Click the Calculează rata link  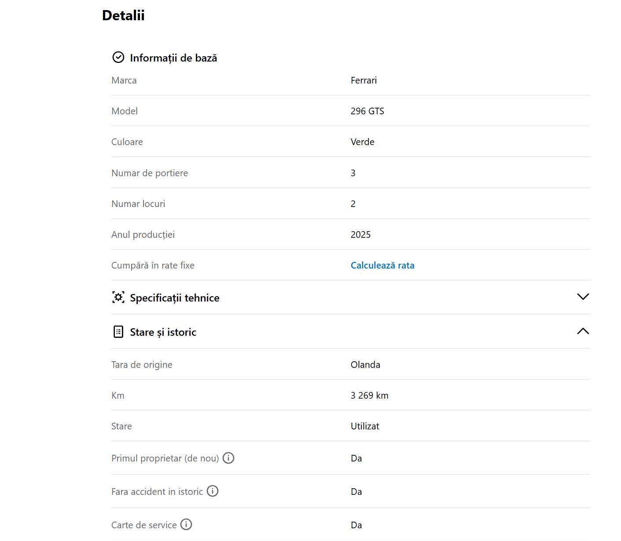[x=382, y=265]
